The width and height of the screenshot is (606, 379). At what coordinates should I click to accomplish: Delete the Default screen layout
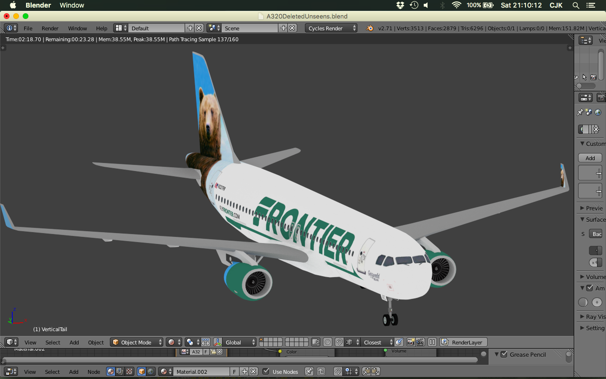199,28
